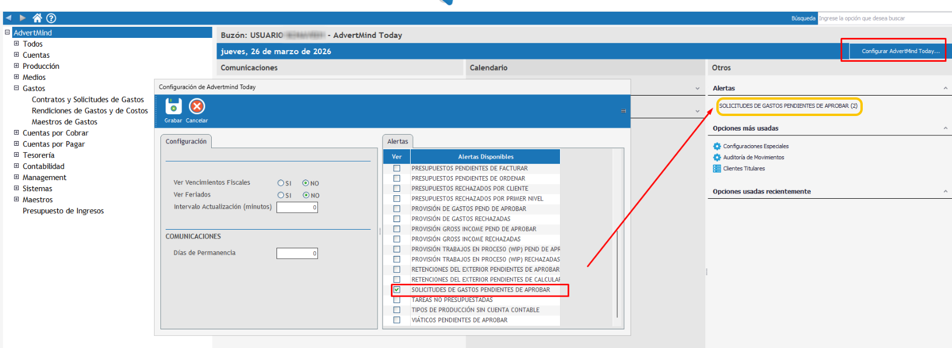Click Configurar AdvertMind Today button
This screenshot has width=952, height=348.
[x=897, y=51]
